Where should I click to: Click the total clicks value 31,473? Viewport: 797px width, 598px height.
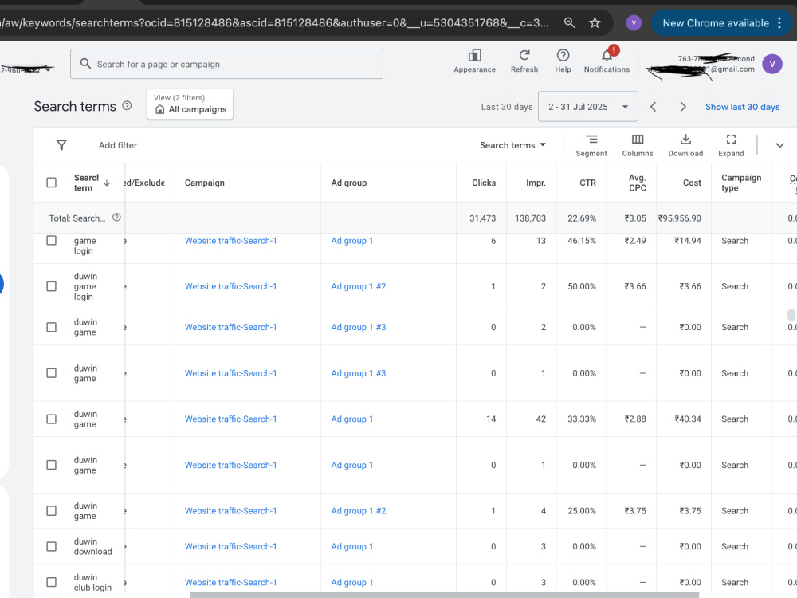pos(482,218)
